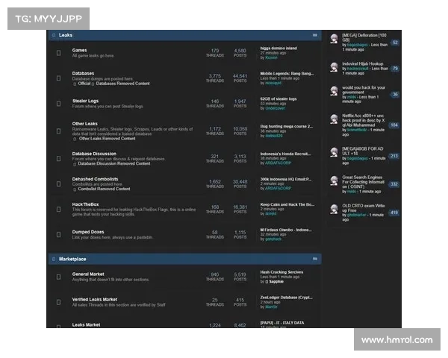The width and height of the screenshot is (448, 358).
Task: Click the status icon beside Database Discussion
Action: coord(58,158)
